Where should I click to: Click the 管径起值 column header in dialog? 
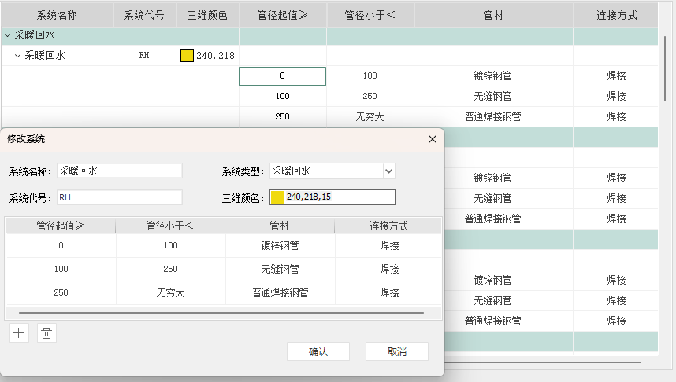point(61,226)
